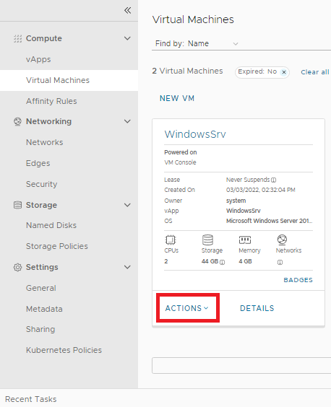Open Security section
This screenshot has height=407, width=331.
[x=42, y=184]
